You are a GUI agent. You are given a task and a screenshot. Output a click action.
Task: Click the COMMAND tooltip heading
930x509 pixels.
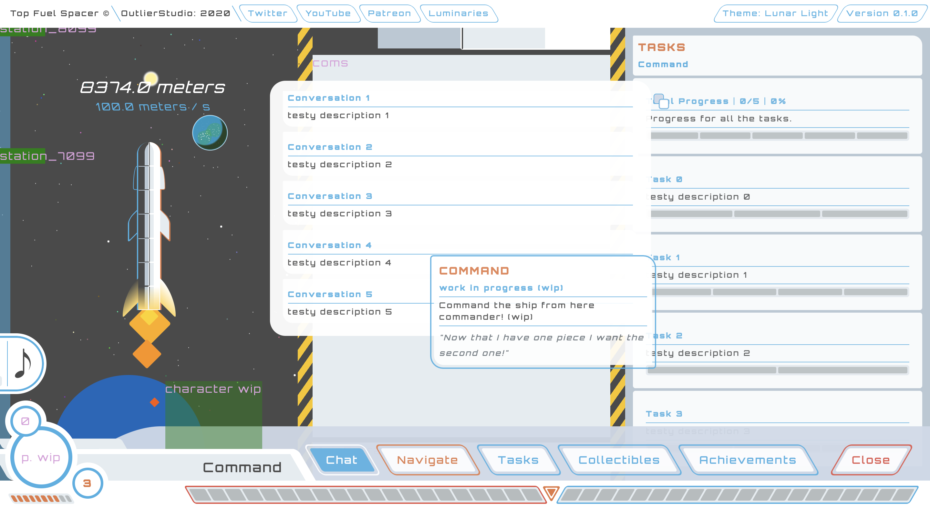tap(474, 271)
